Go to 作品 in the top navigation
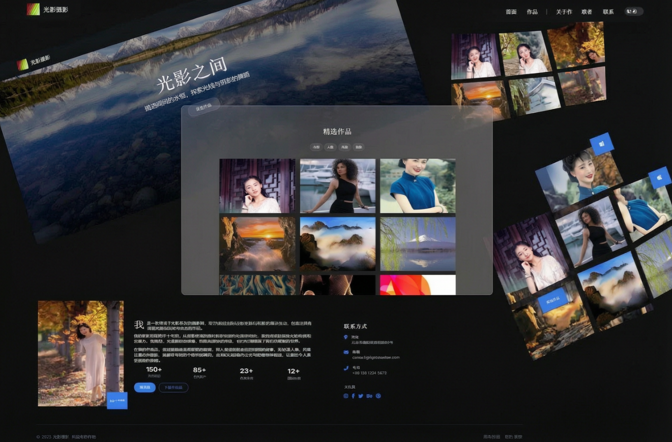This screenshot has height=442, width=672. click(x=532, y=12)
